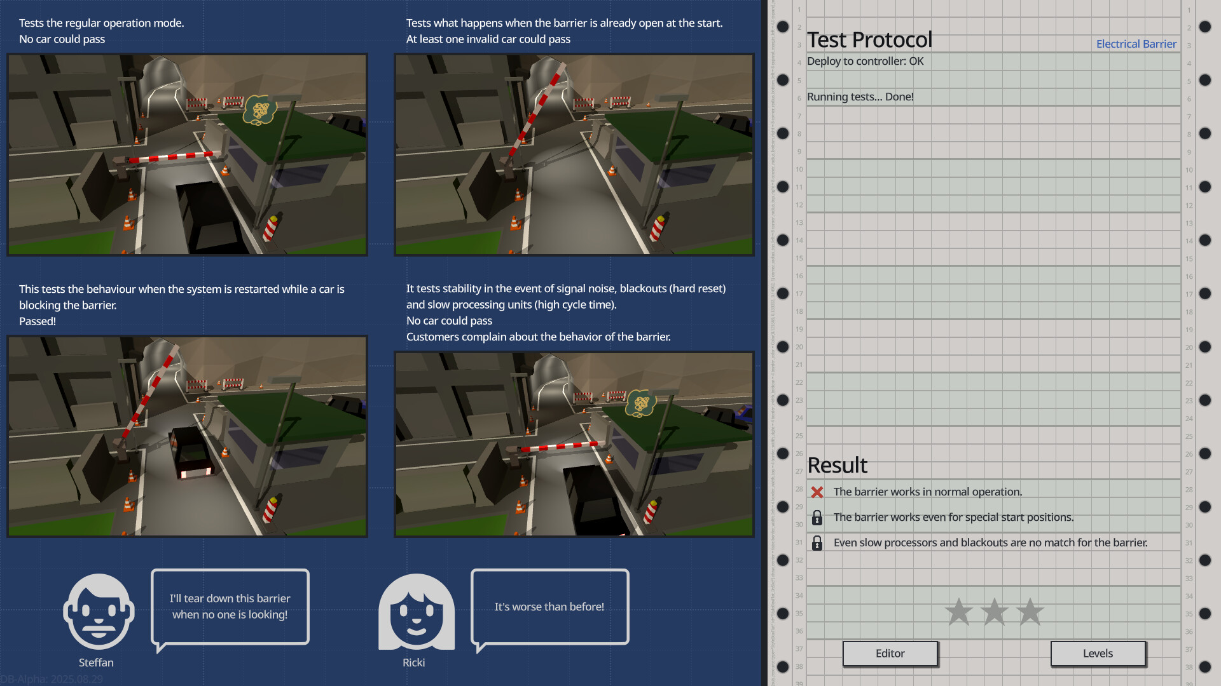Click the lock beside slow processors result
Screen dimensions: 1221x686
pos(817,542)
